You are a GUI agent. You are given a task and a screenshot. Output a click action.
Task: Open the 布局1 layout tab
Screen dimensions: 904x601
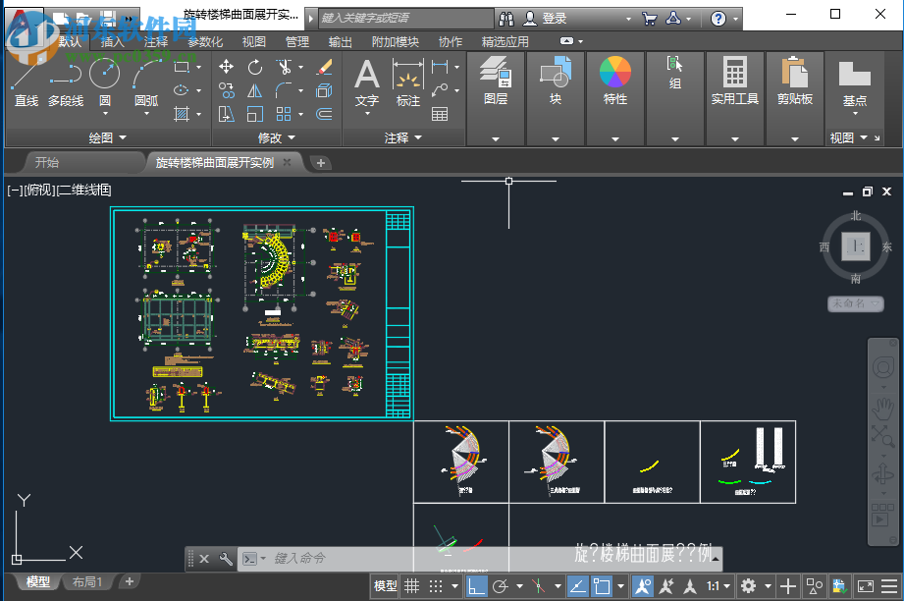pos(87,582)
